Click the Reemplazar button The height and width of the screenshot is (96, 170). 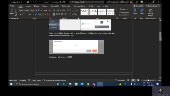tap(124, 12)
